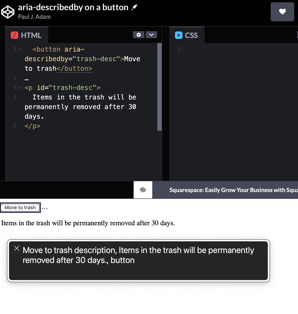Click the blue CSS asterisk icon

click(179, 35)
